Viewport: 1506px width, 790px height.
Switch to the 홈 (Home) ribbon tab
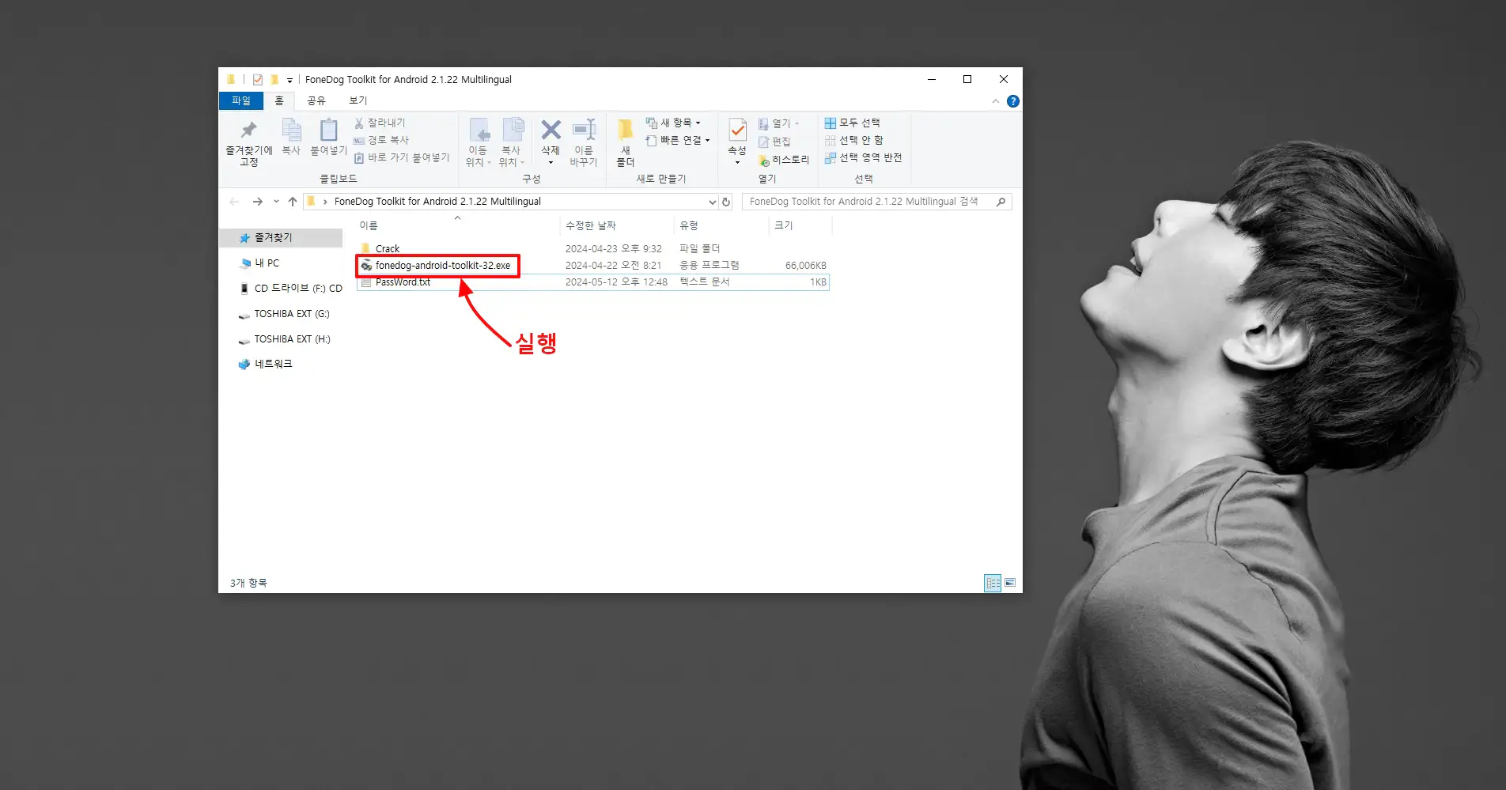[x=279, y=100]
